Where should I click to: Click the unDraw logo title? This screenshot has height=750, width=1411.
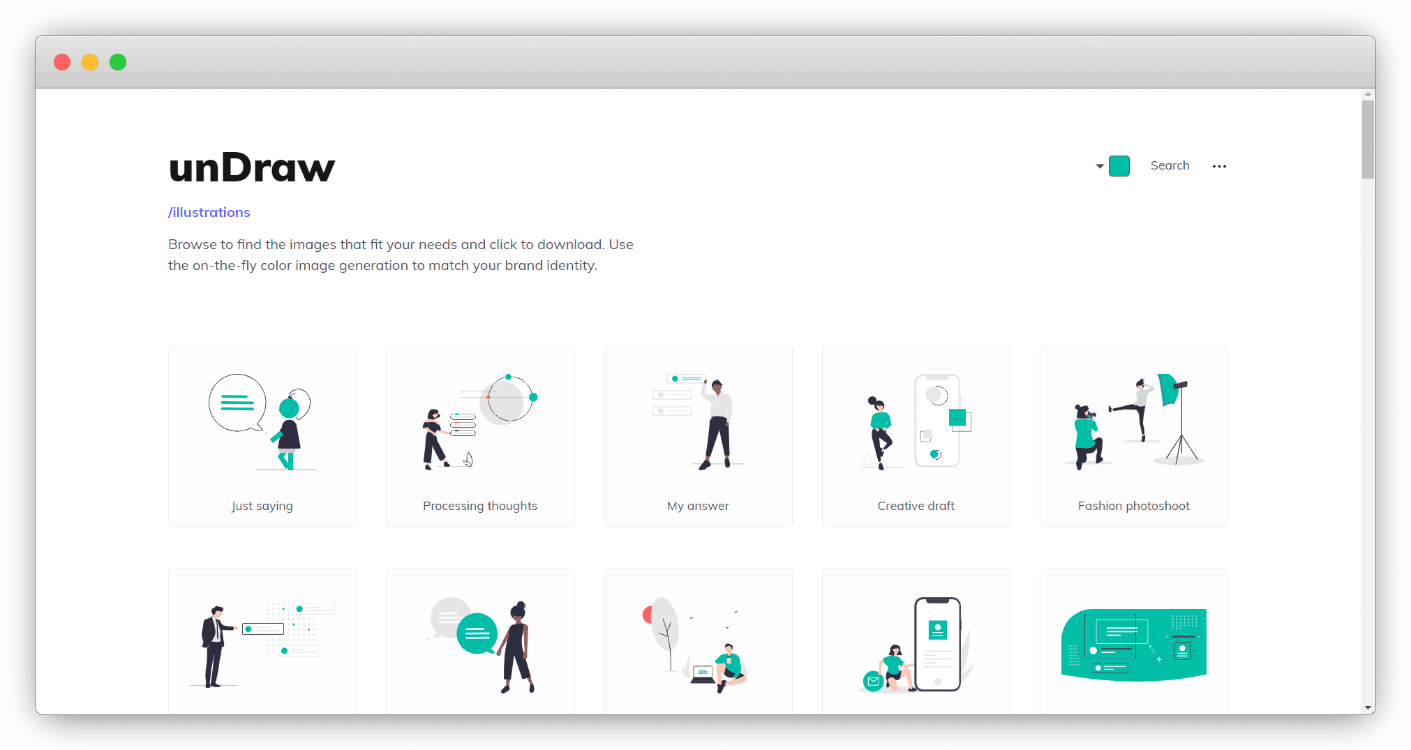pyautogui.click(x=251, y=167)
